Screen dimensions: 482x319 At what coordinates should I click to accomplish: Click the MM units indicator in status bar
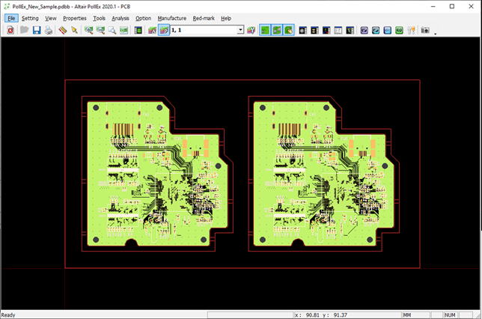click(x=408, y=315)
